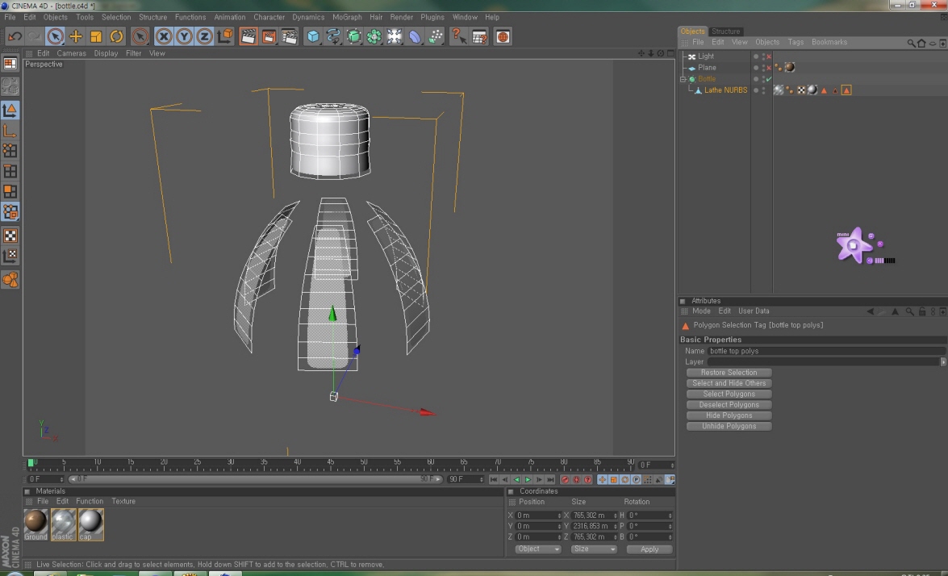The image size is (948, 576).
Task: Open the Selection menu
Action: (115, 18)
